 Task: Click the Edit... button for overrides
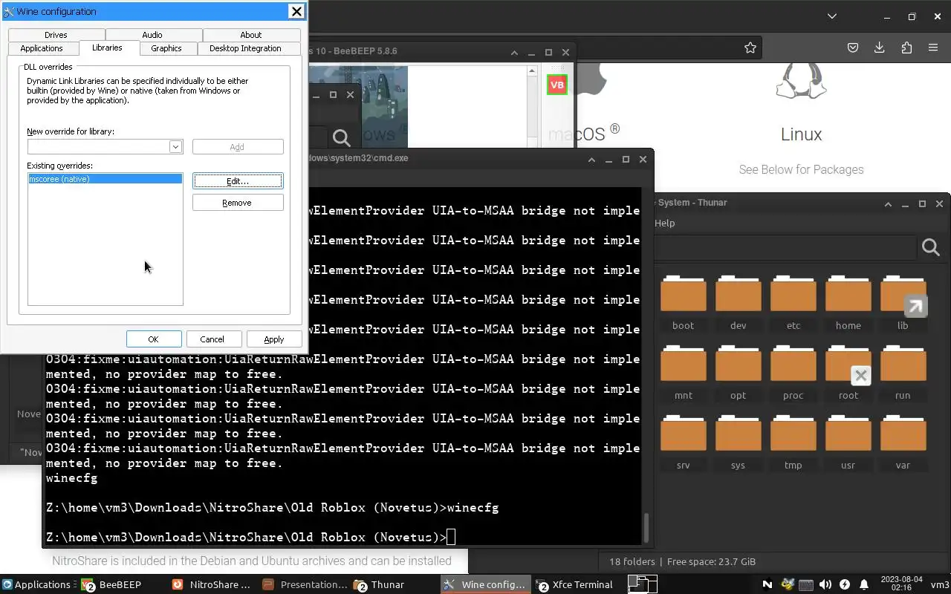coord(238,180)
